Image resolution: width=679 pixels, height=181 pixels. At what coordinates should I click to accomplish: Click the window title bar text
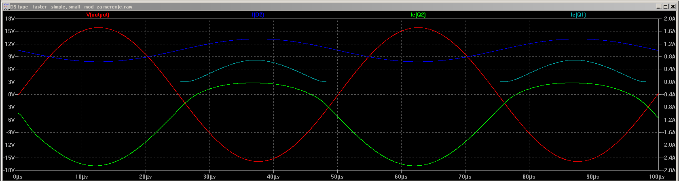click(x=71, y=7)
